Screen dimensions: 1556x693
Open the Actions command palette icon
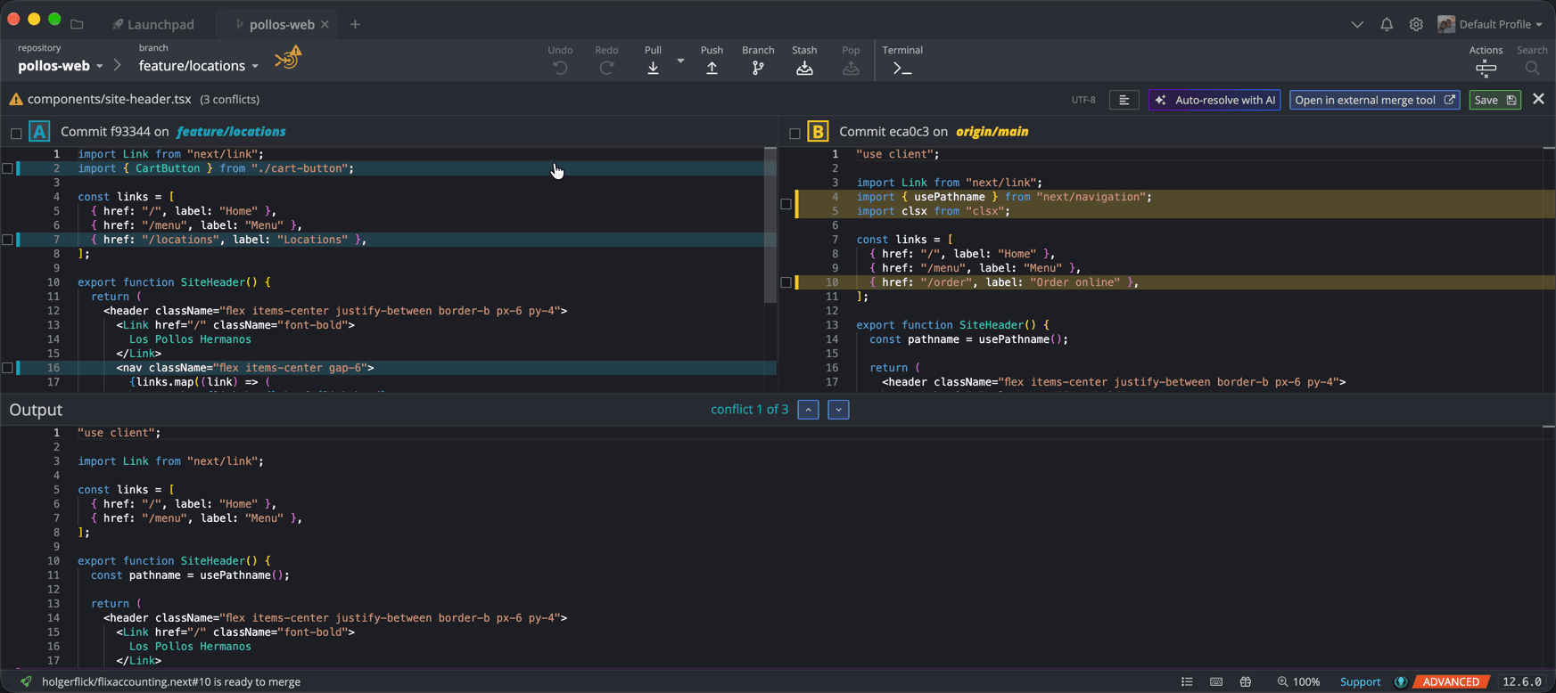pos(1486,69)
